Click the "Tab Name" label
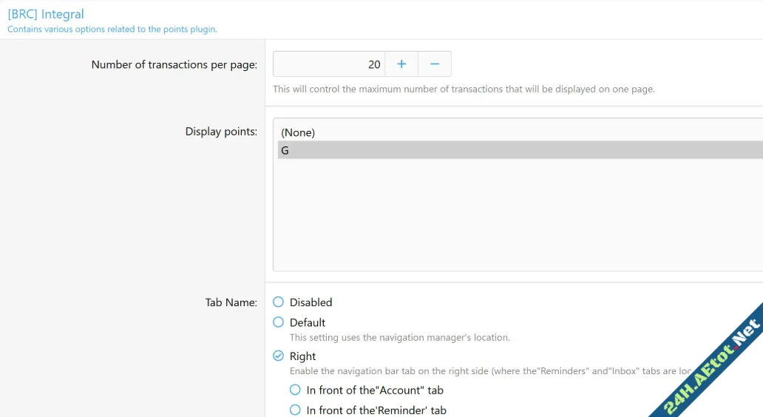This screenshot has height=417, width=763. (x=231, y=302)
